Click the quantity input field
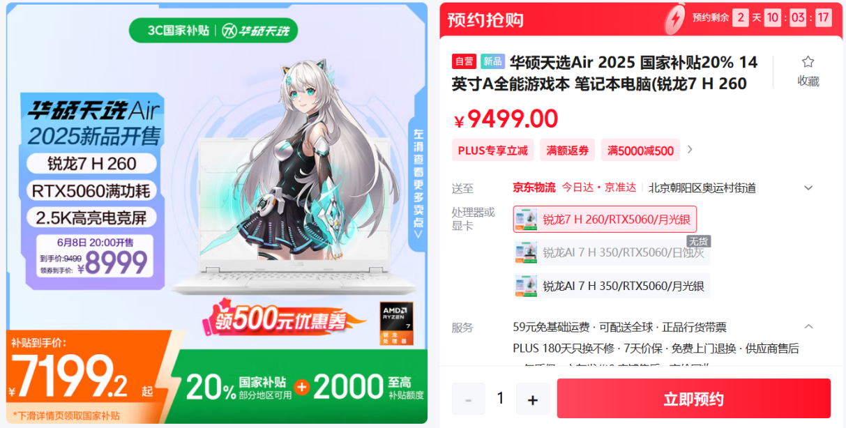Viewport: 846px width, 428px height. (x=500, y=399)
